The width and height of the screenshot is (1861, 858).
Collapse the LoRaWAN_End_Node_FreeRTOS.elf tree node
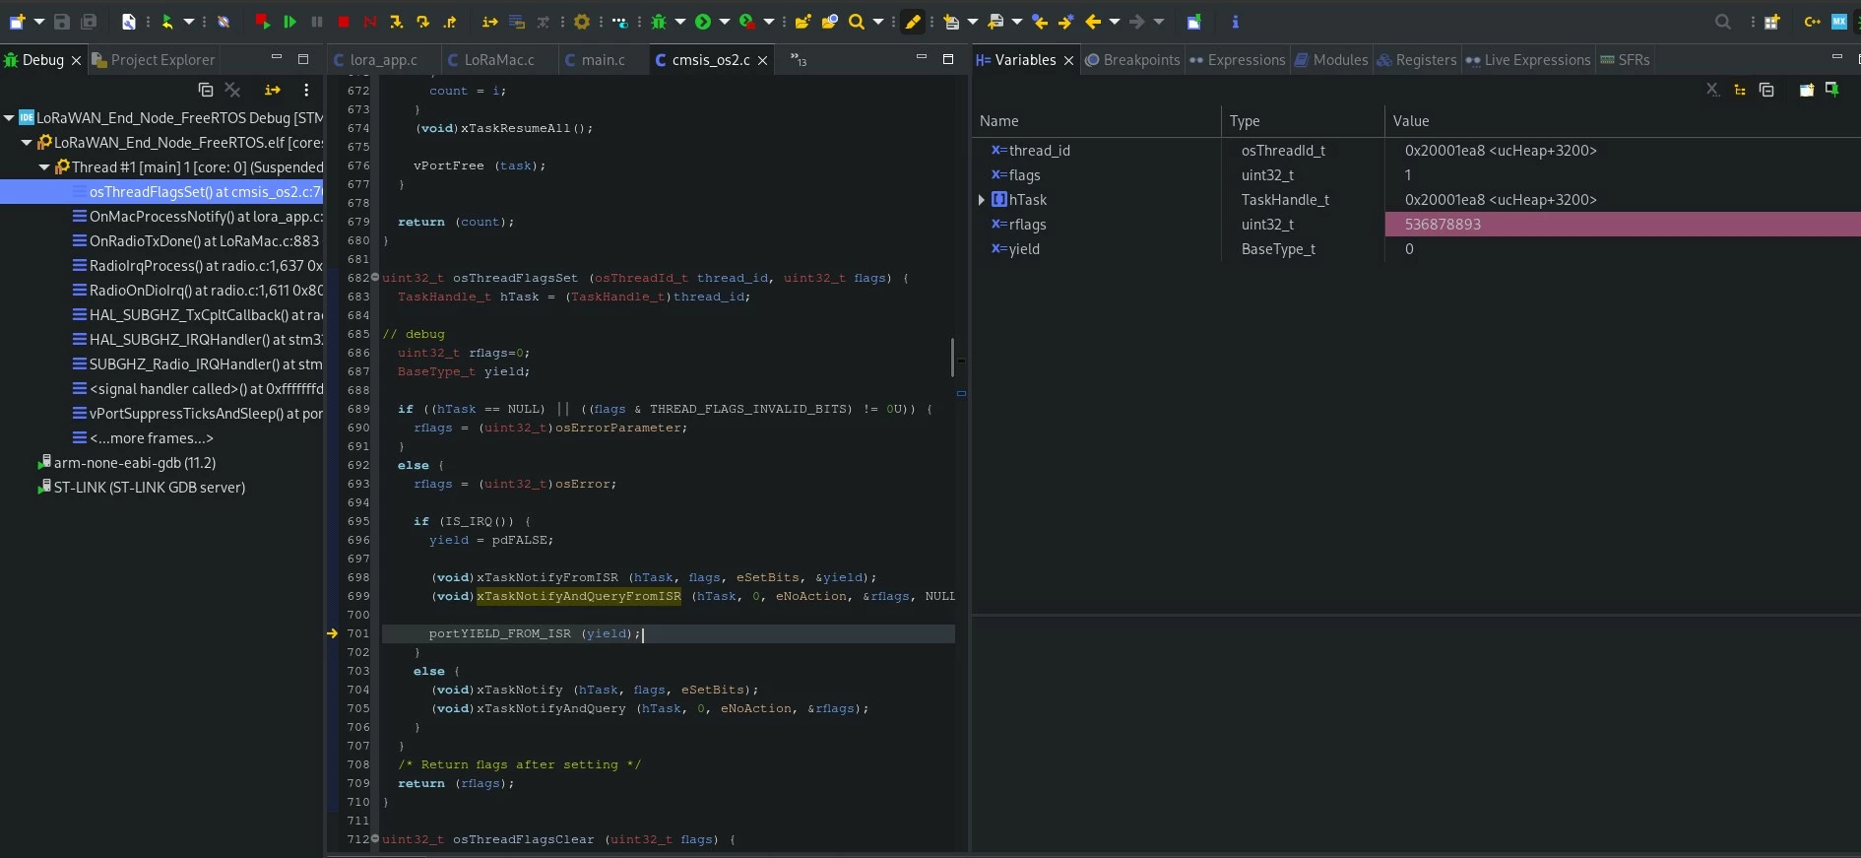coord(27,142)
